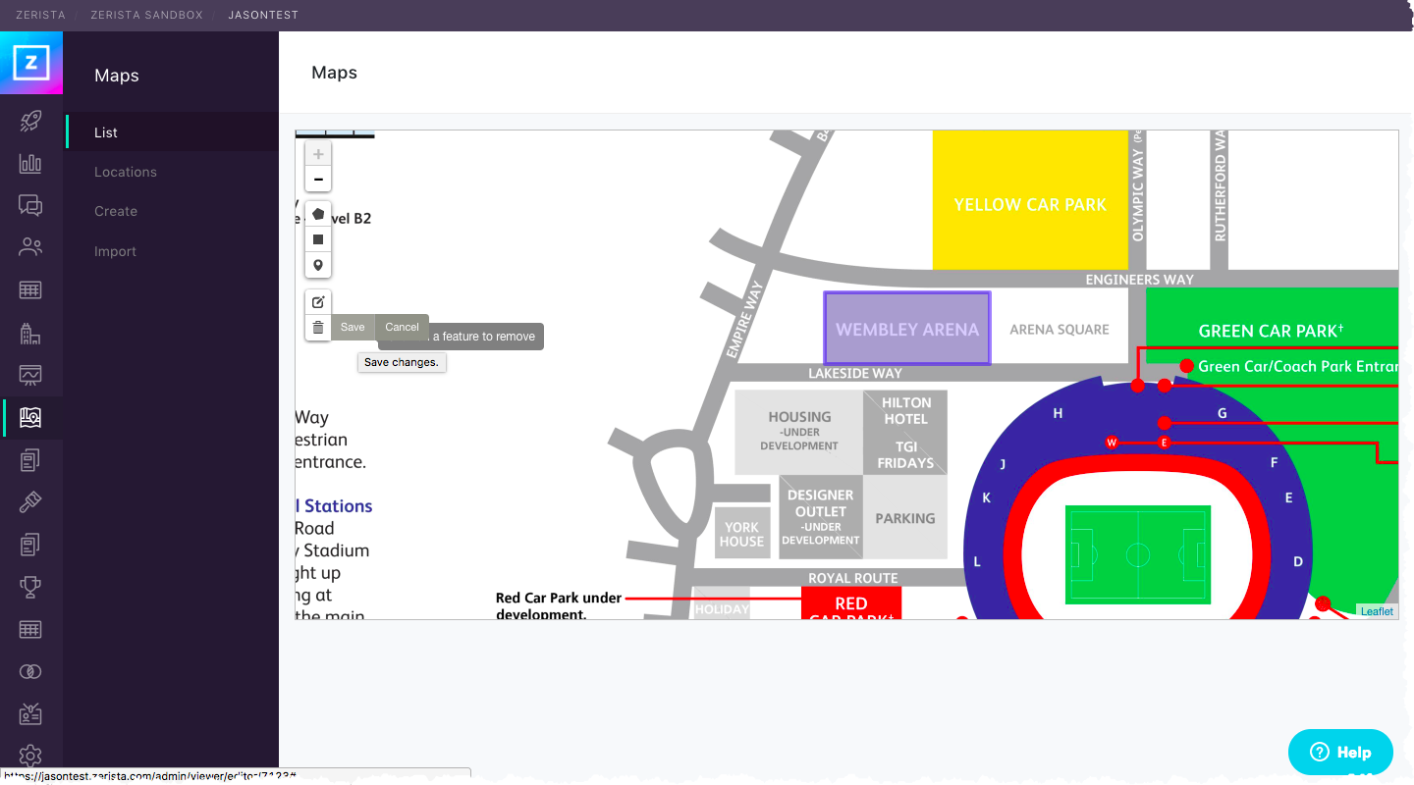The width and height of the screenshot is (1414, 785).
Task: Select the place marker tool
Action: [x=318, y=265]
